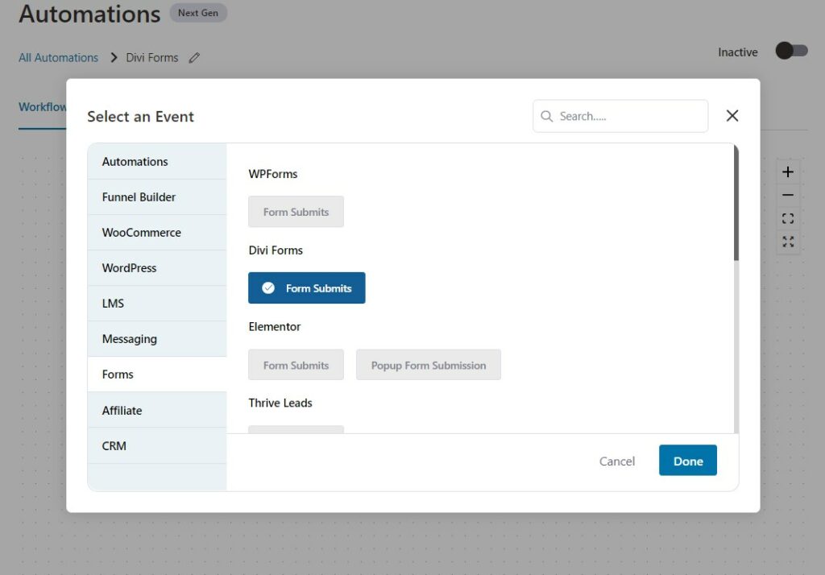Click the magnifier icon in the search box
Viewport: 825px width, 575px height.
(547, 116)
